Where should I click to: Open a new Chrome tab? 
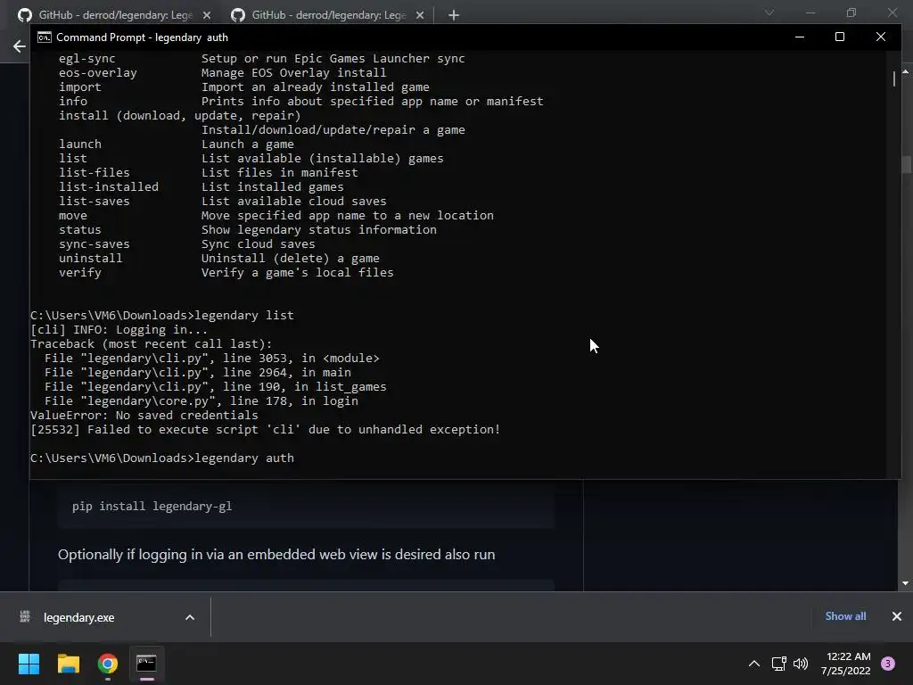(x=454, y=15)
